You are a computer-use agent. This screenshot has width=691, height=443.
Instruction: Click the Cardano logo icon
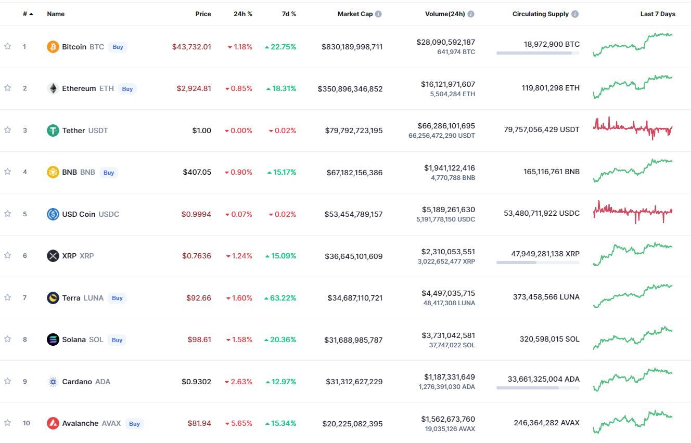[53, 382]
